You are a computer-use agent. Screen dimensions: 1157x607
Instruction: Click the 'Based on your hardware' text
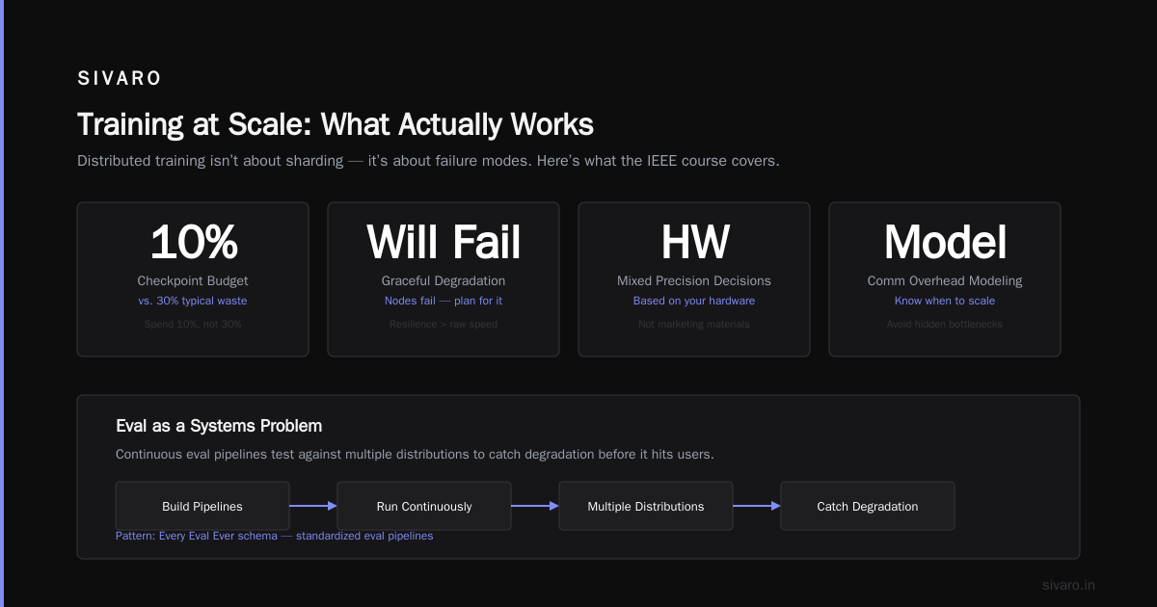pyautogui.click(x=694, y=301)
